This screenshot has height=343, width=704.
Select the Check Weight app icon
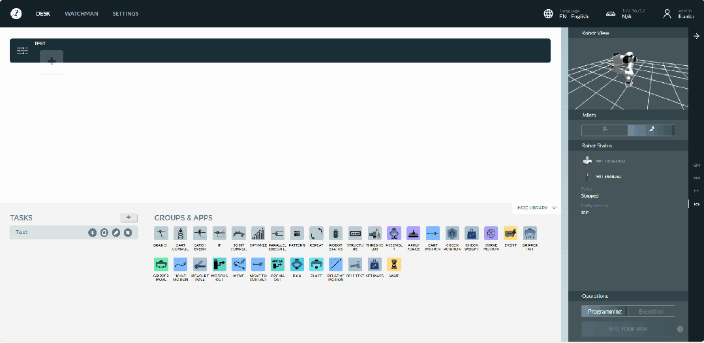[x=472, y=233]
